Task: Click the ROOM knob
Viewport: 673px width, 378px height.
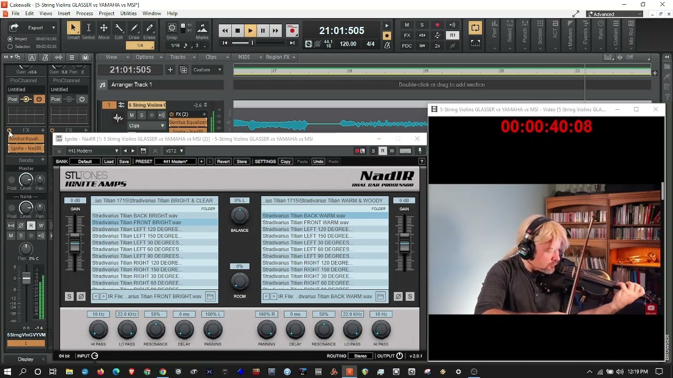Action: 240,281
